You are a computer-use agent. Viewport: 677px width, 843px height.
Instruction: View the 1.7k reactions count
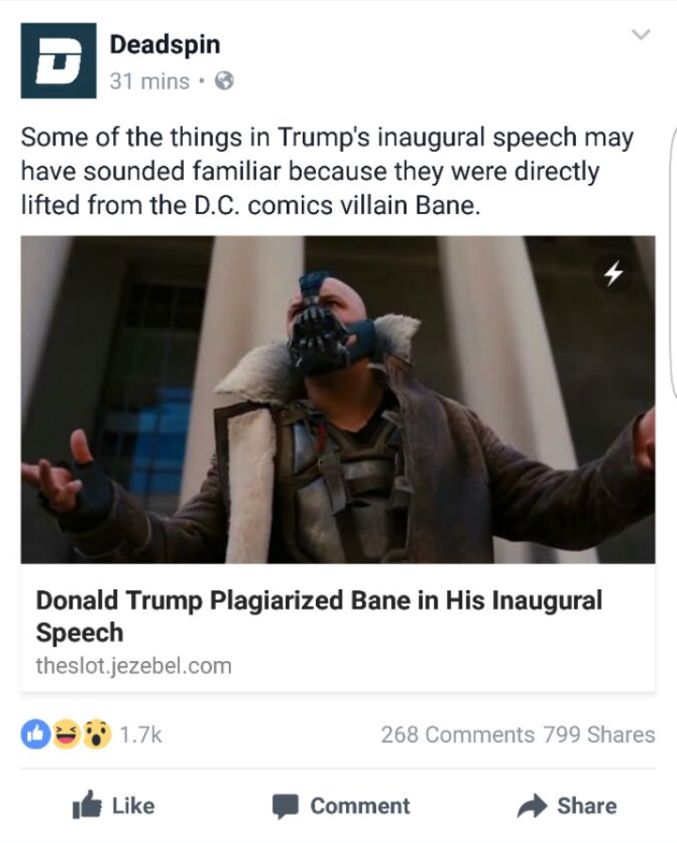(x=140, y=735)
